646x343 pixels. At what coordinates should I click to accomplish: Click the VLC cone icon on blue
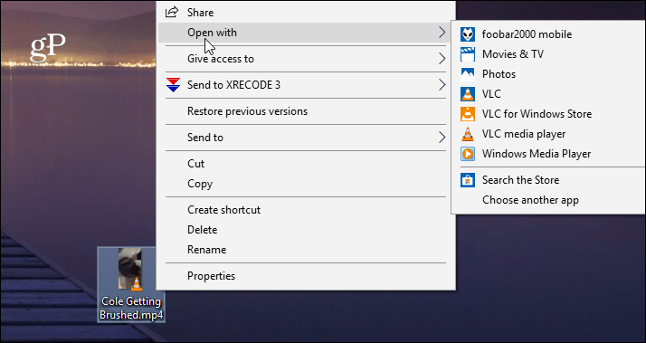[468, 94]
